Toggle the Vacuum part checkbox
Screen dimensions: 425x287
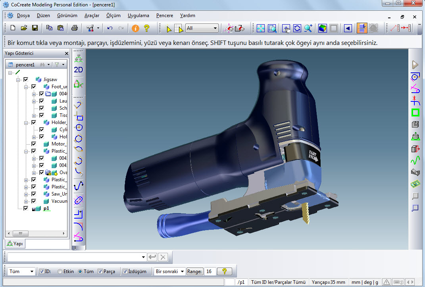pyautogui.click(x=34, y=201)
